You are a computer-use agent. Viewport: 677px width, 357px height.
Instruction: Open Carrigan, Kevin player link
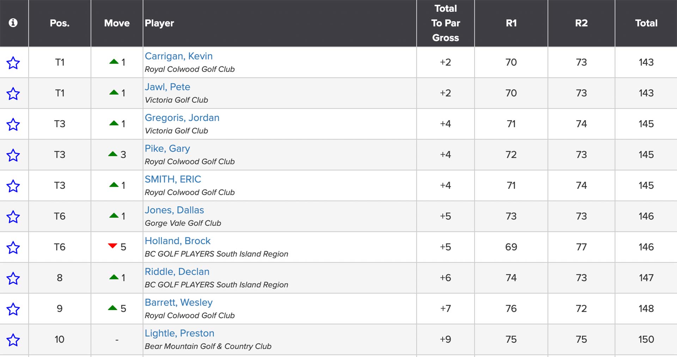(x=179, y=56)
